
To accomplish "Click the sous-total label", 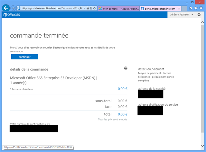I will pyautogui.click(x=103, y=101).
